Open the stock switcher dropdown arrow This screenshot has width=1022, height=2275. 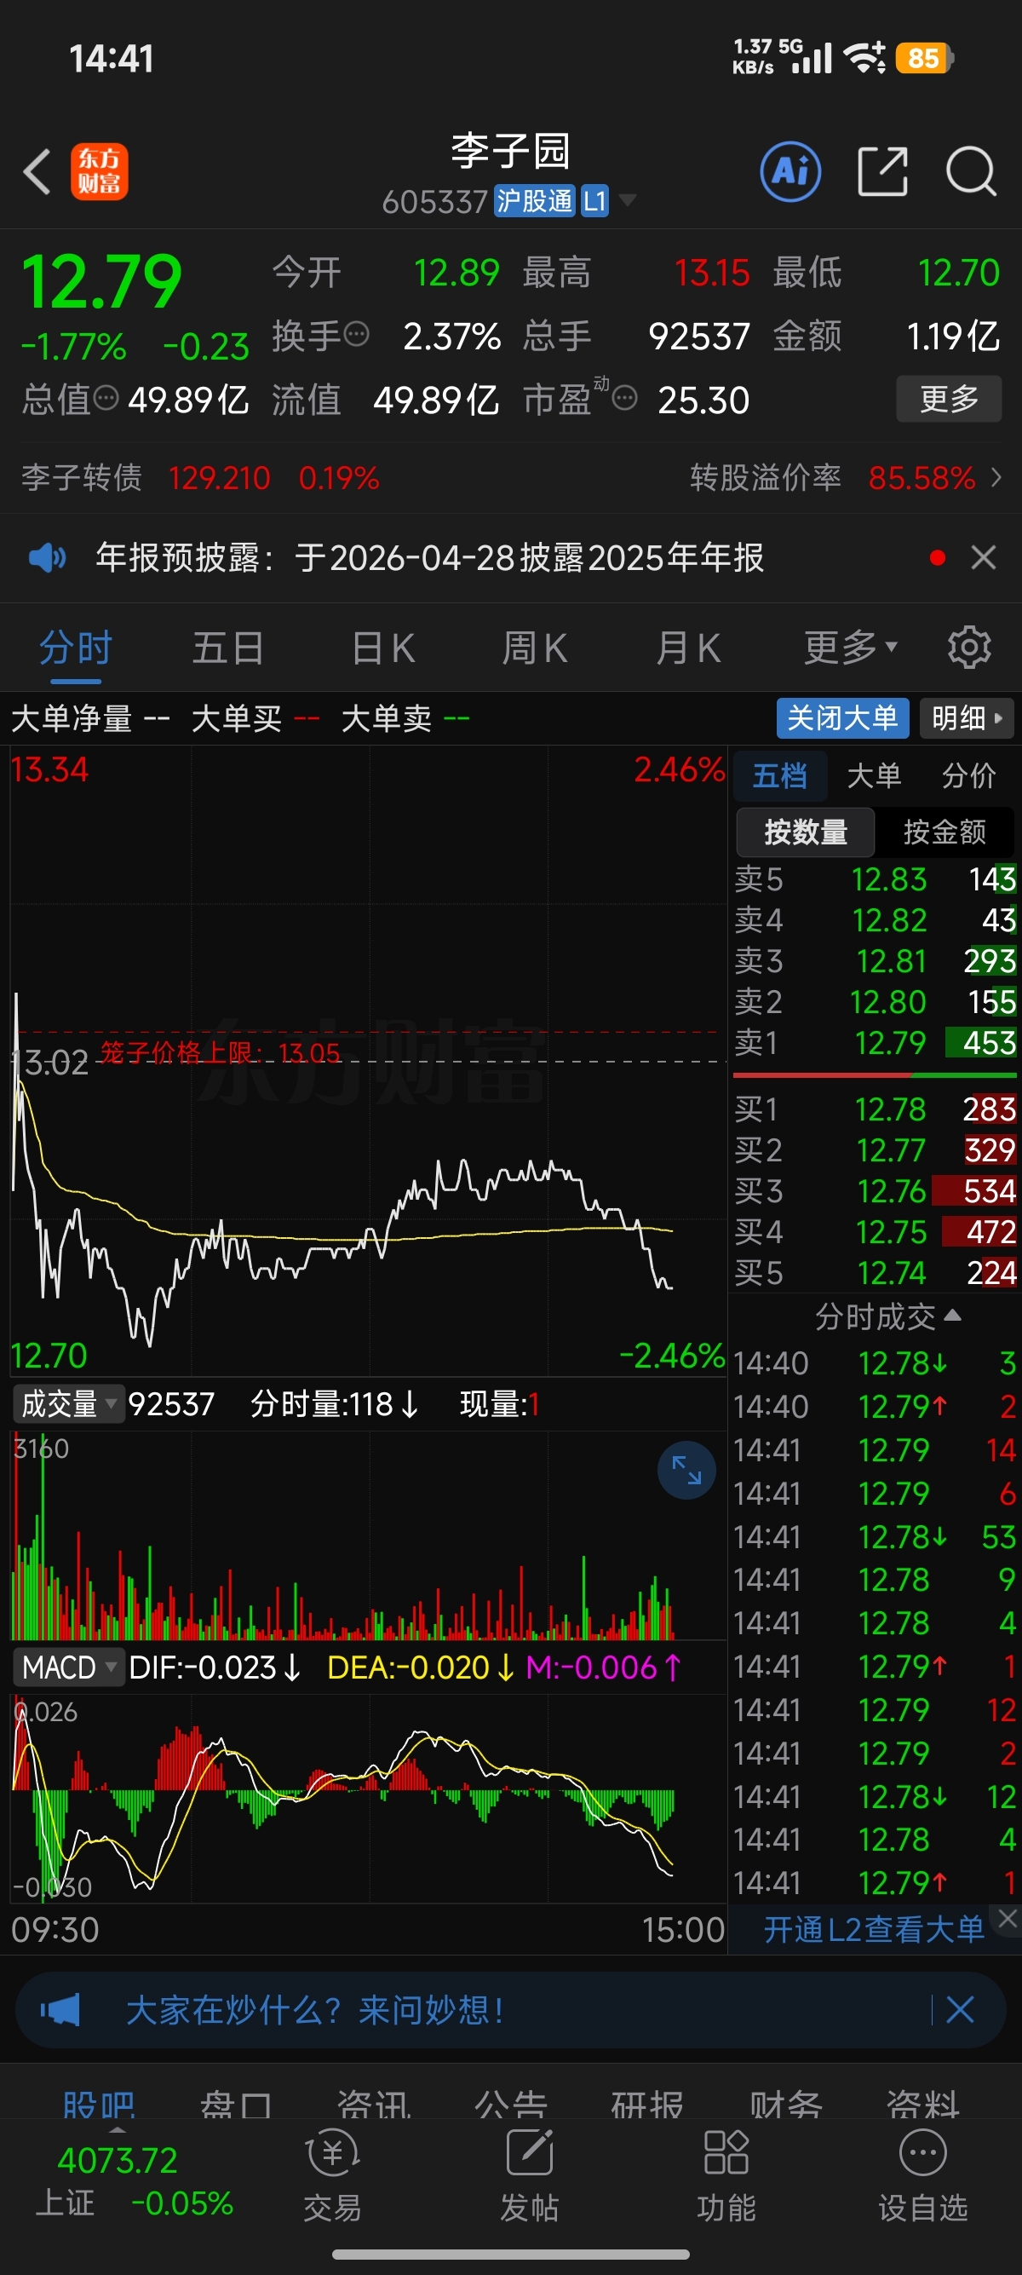pyautogui.click(x=628, y=200)
